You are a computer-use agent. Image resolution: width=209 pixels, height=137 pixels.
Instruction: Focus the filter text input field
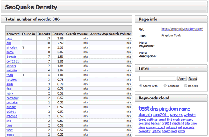pos(157,79)
